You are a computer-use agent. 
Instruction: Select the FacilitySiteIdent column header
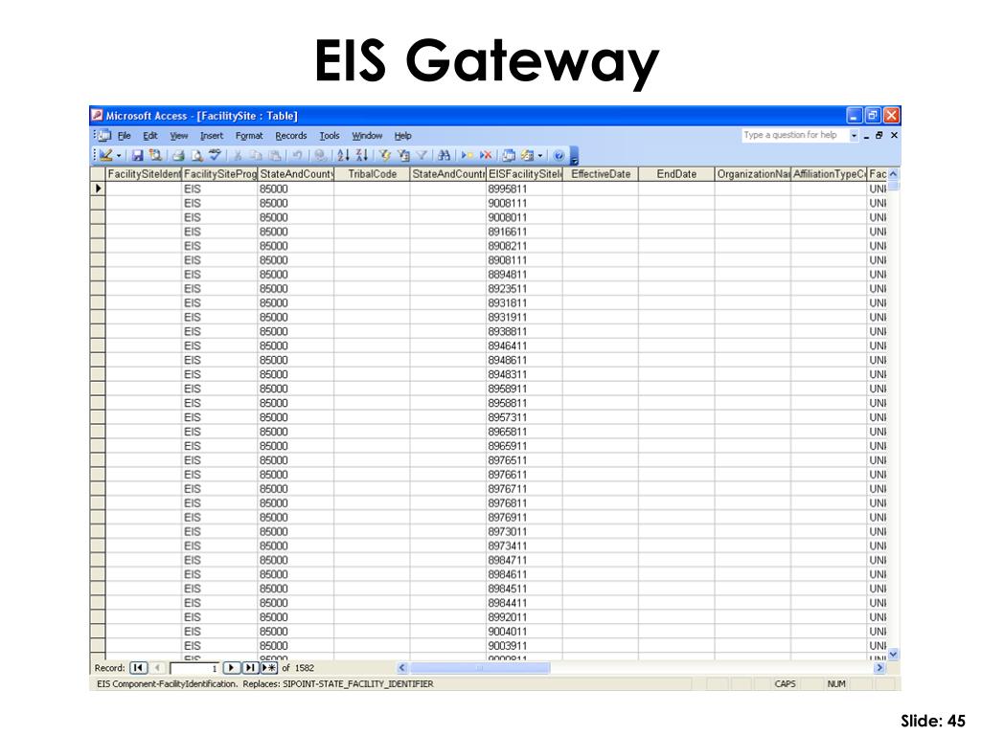pos(144,174)
